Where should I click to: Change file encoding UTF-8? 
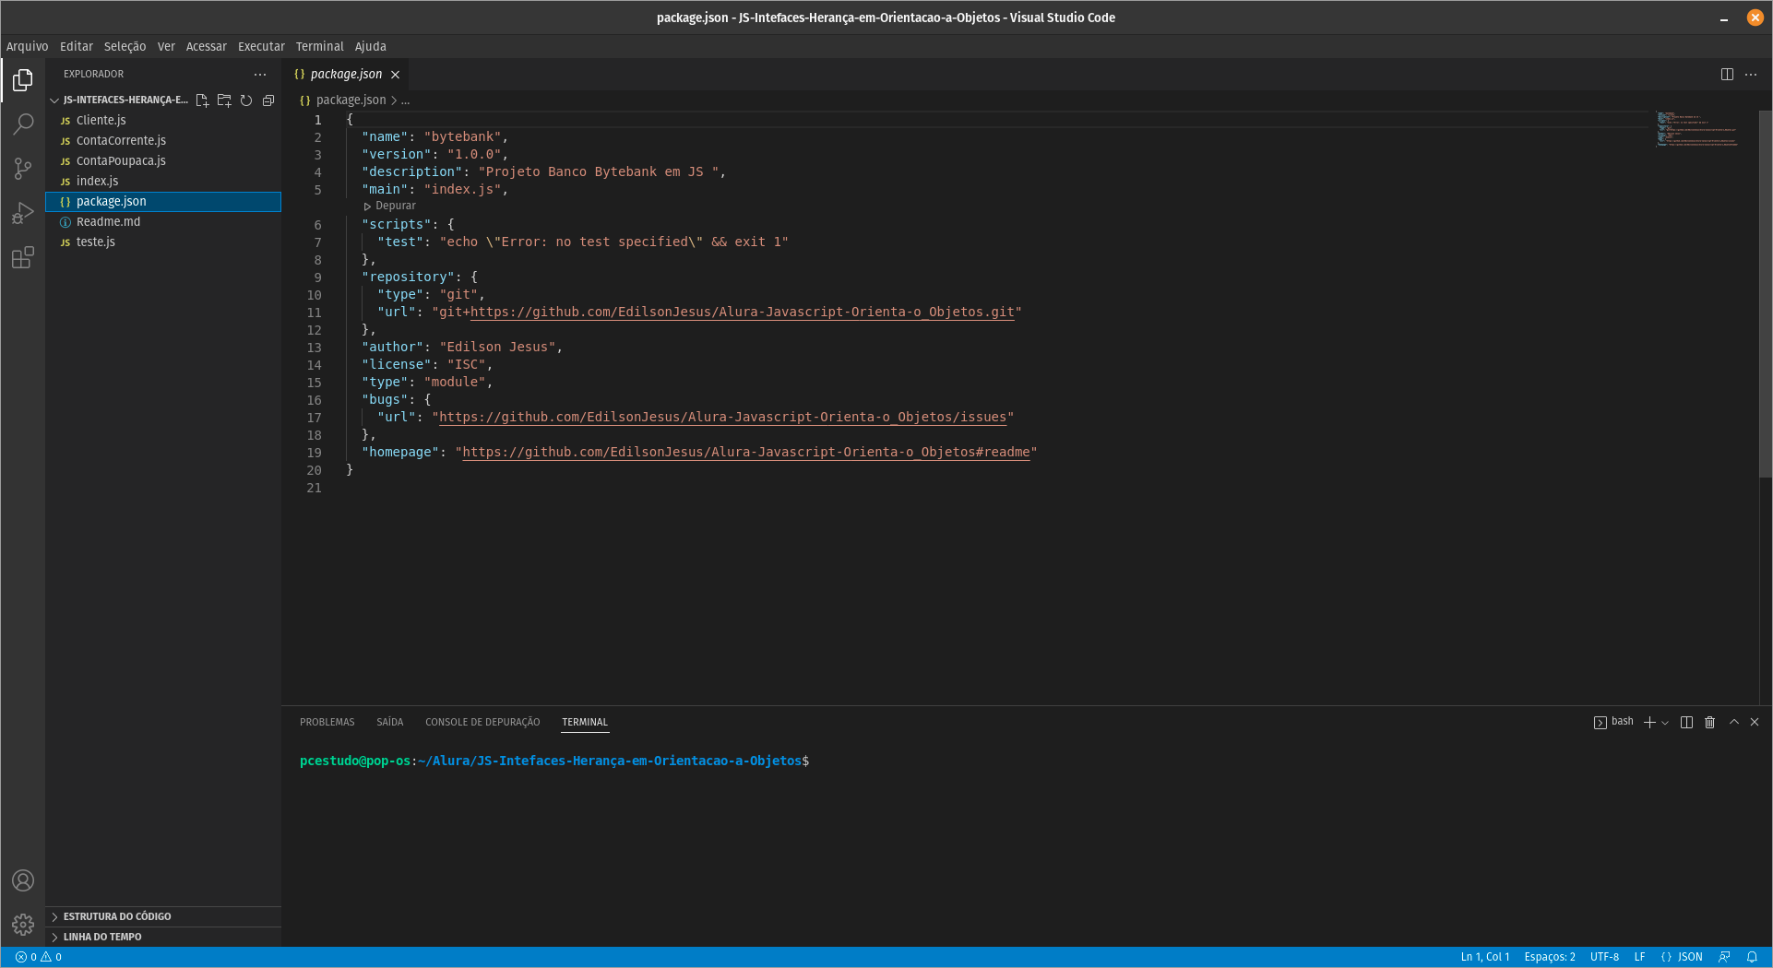click(1604, 957)
